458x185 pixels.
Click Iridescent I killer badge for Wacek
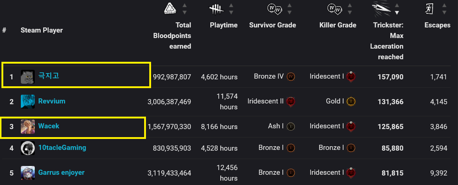pos(351,126)
